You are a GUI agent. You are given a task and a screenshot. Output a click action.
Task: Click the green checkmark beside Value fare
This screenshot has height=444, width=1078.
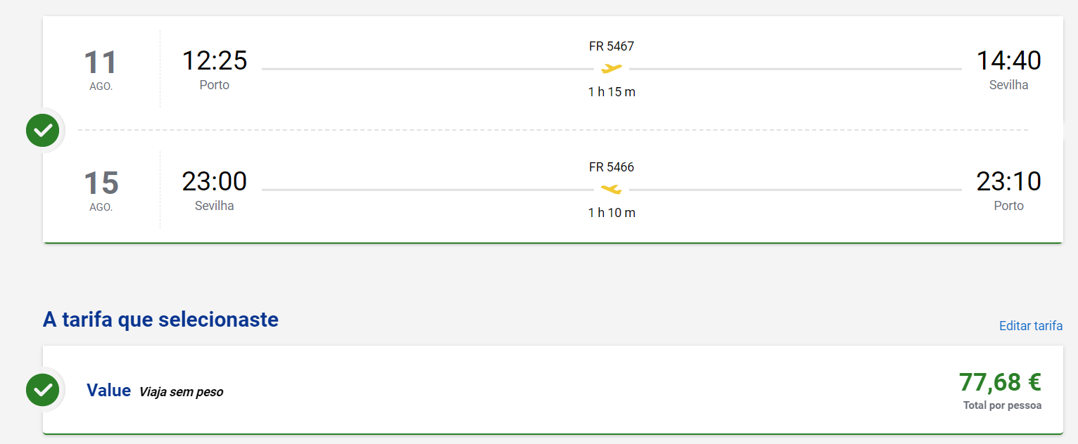tap(43, 390)
